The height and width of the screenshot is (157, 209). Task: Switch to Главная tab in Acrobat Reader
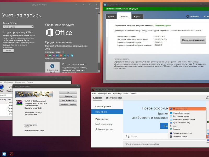(x=98, y=98)
